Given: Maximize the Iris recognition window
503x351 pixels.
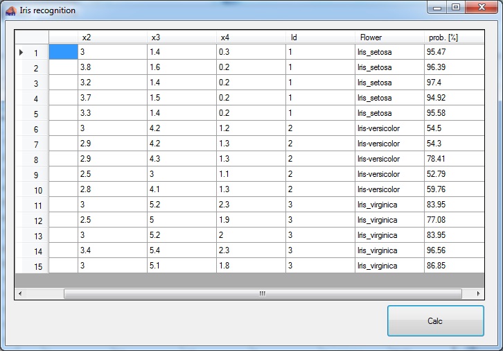Looking at the screenshot, I should (455, 8).
